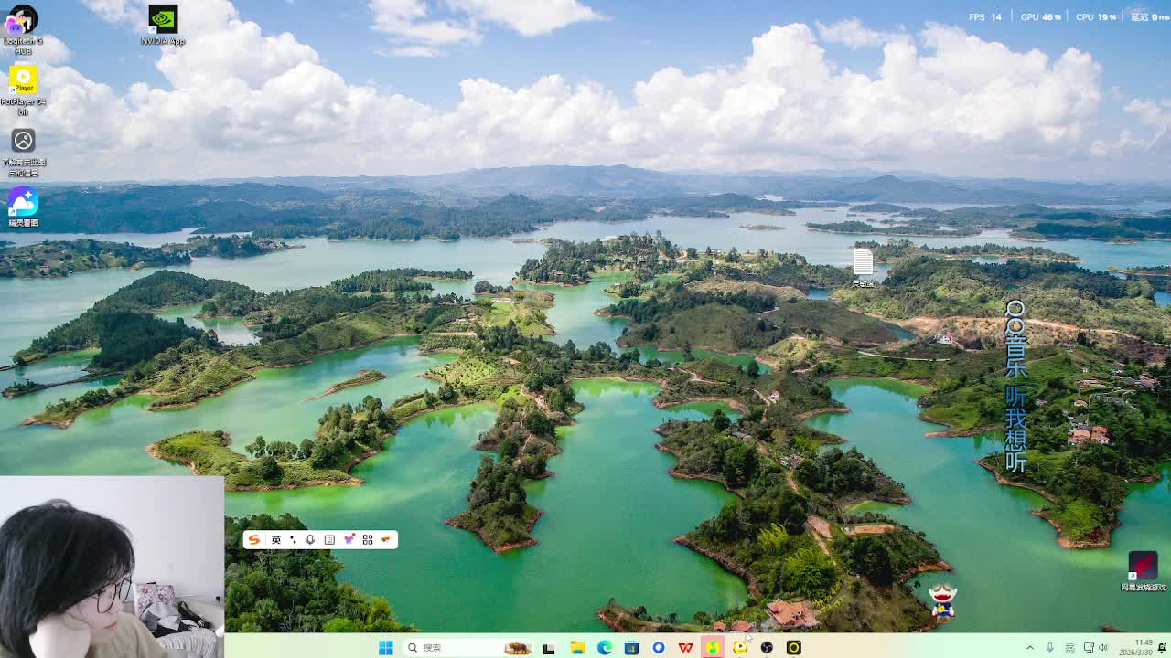1171x658 pixels.
Task: Start Sogou voice input microphone
Action: click(310, 539)
